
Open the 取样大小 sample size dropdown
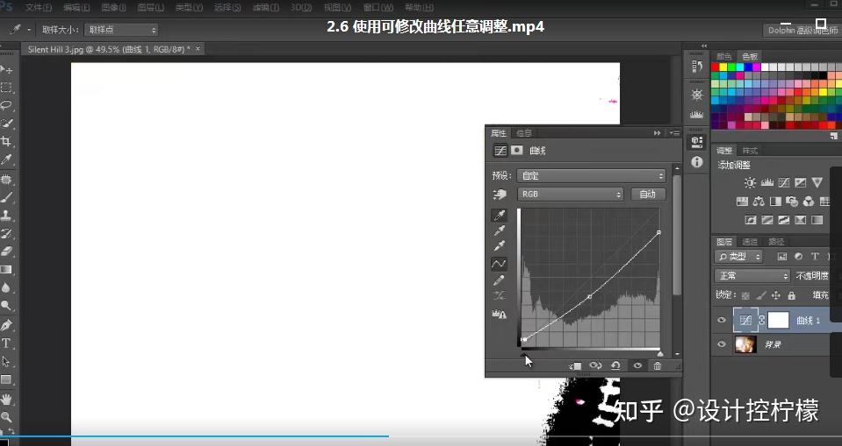(121, 30)
